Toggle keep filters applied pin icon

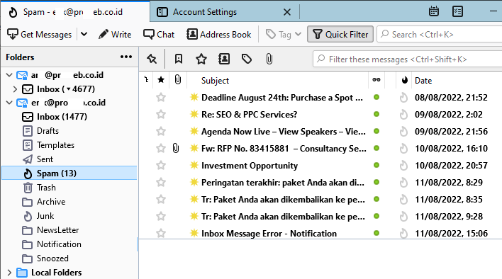[152, 59]
